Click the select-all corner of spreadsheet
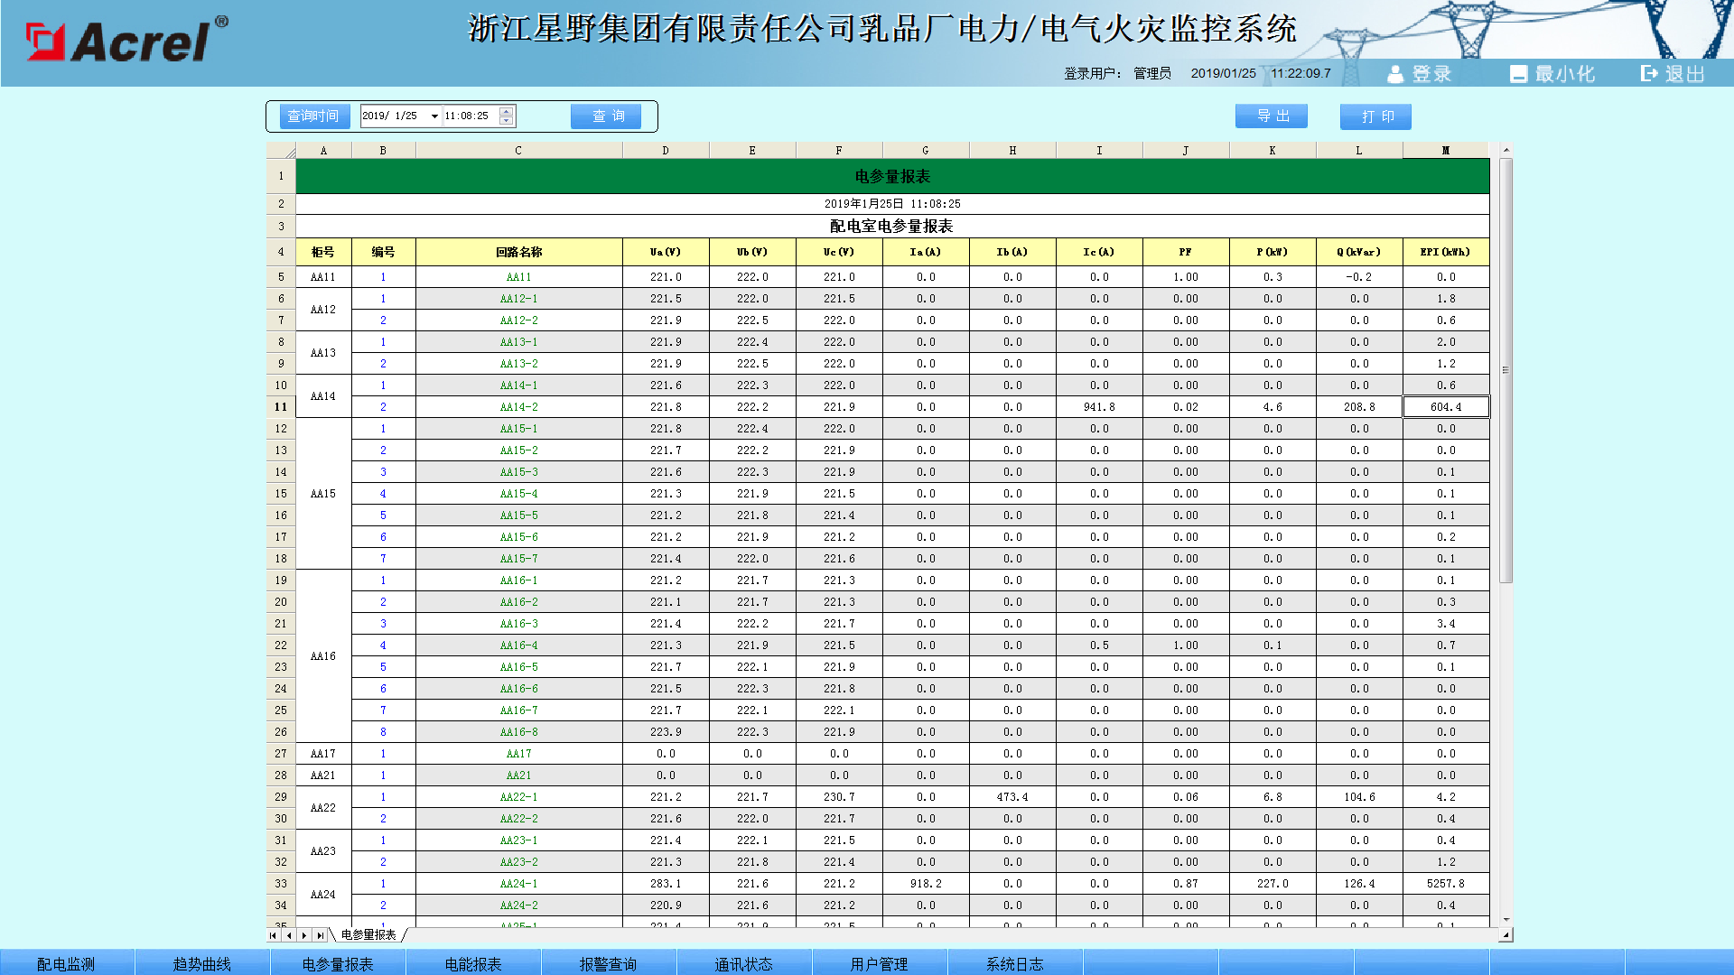Screen dimensions: 1734x975 tap(281, 151)
